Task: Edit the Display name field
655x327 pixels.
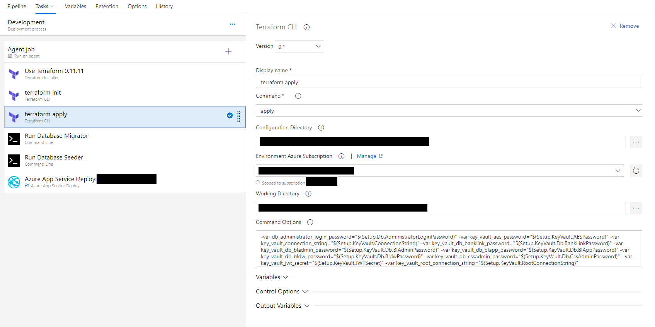Action: [x=449, y=82]
